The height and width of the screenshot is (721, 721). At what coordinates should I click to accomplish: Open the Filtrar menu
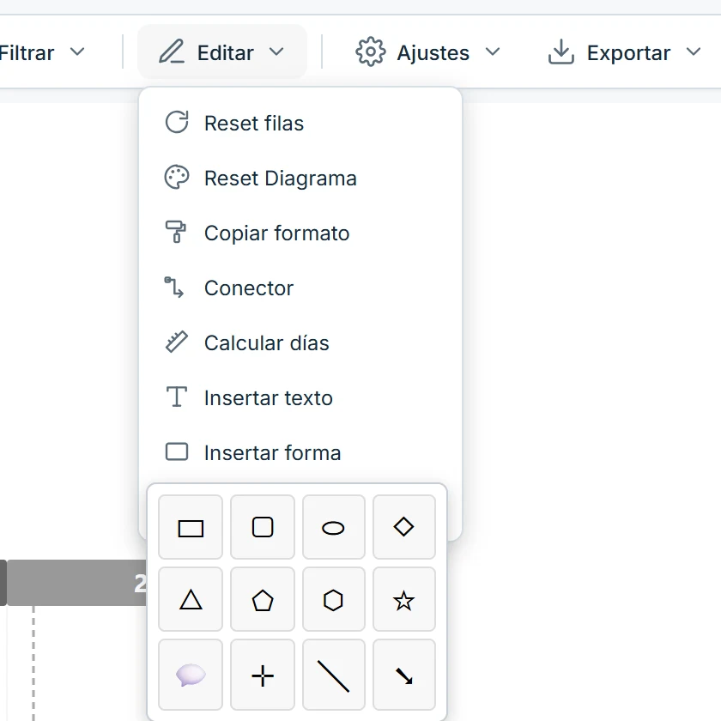coord(44,52)
